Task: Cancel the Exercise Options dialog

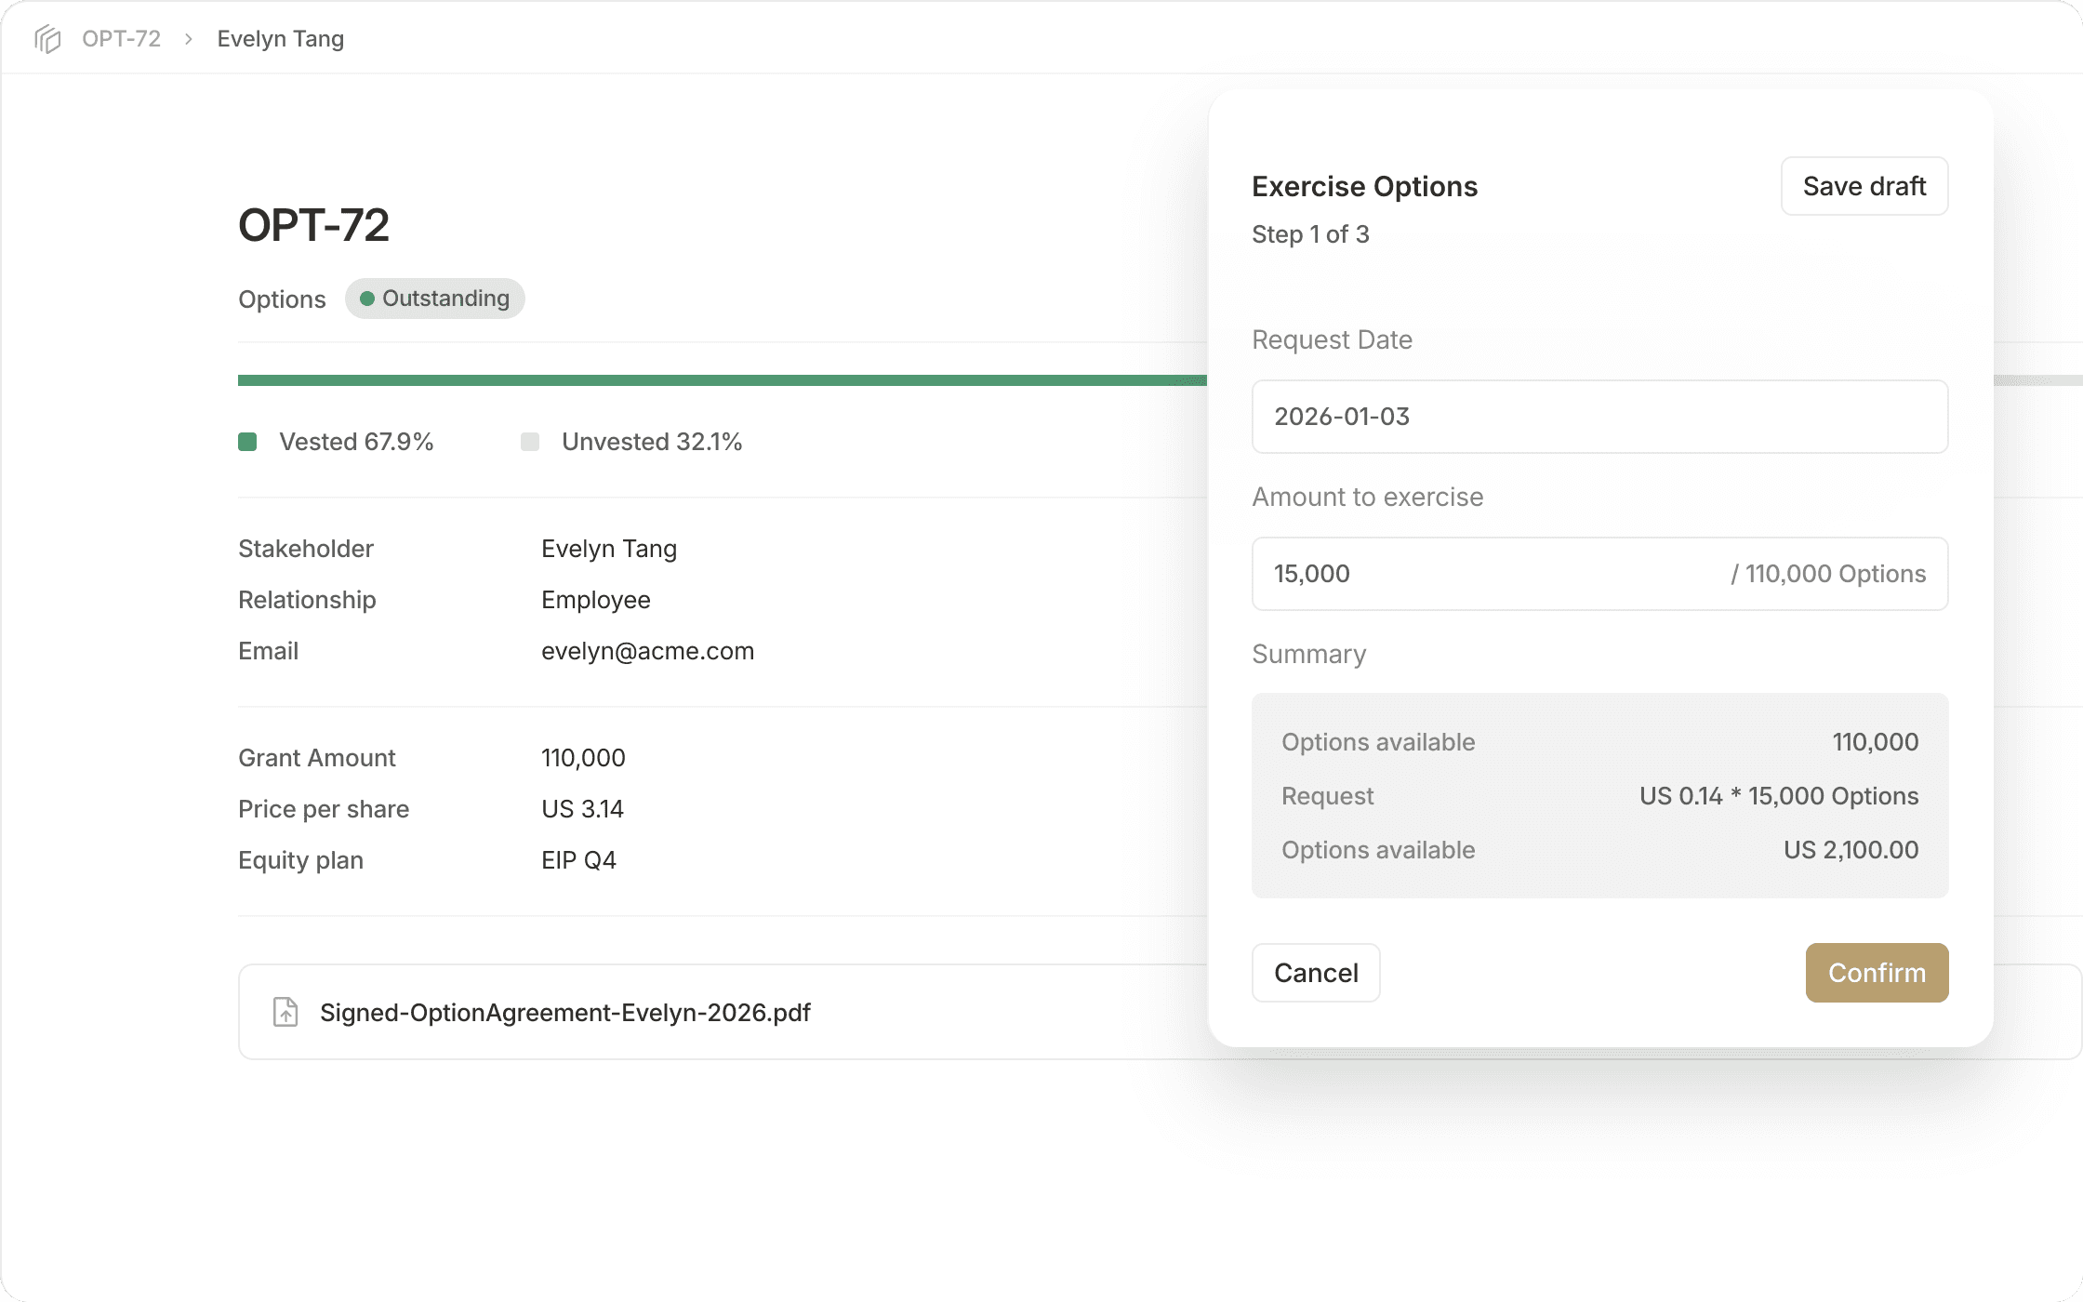Action: (x=1315, y=972)
